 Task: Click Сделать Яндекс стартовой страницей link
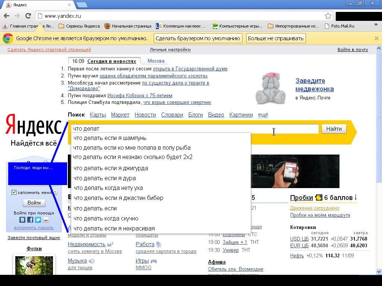click(49, 50)
